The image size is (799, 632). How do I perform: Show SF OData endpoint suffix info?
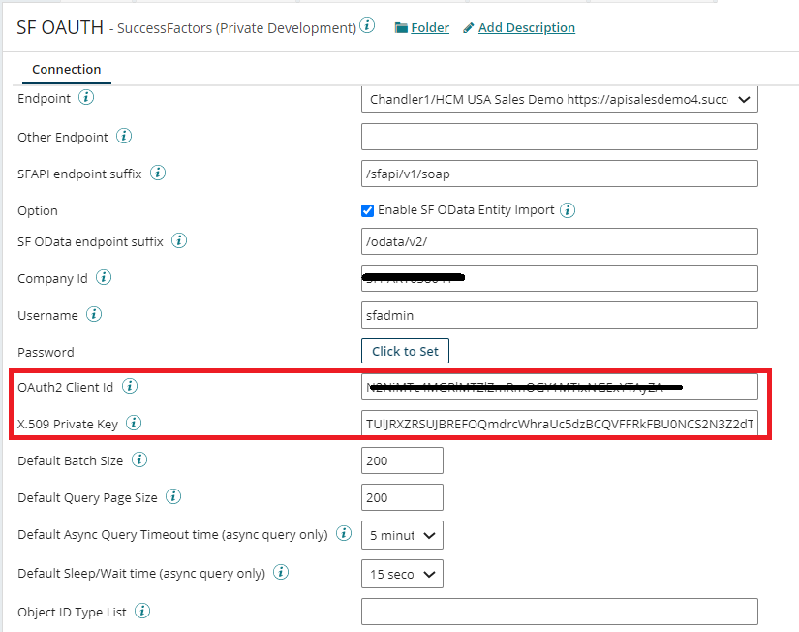[179, 240]
